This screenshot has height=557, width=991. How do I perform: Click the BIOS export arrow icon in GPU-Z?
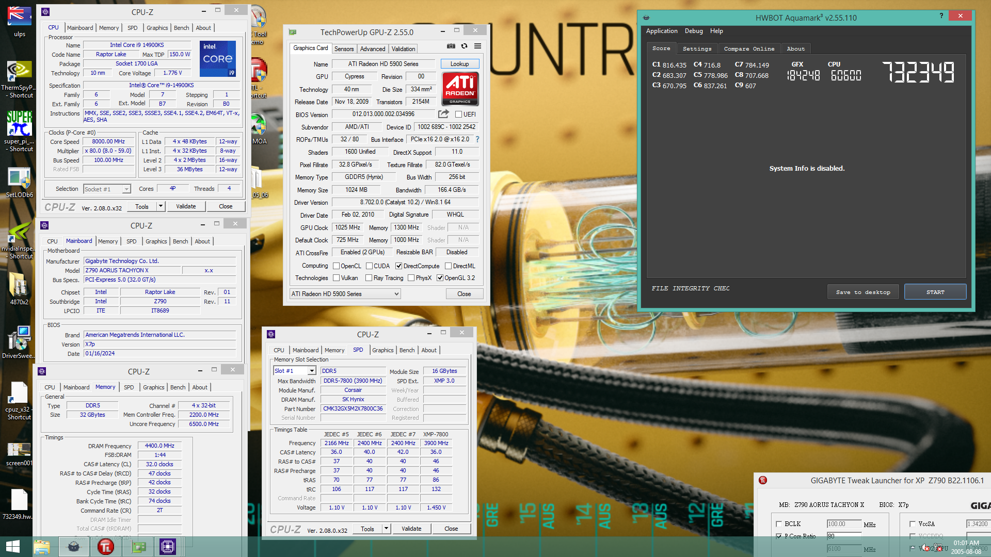[443, 114]
